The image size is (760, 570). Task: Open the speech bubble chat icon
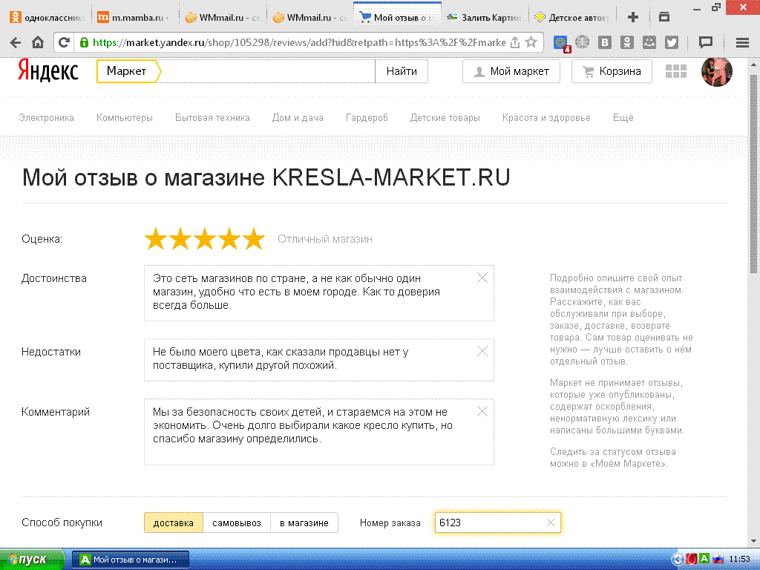point(706,42)
